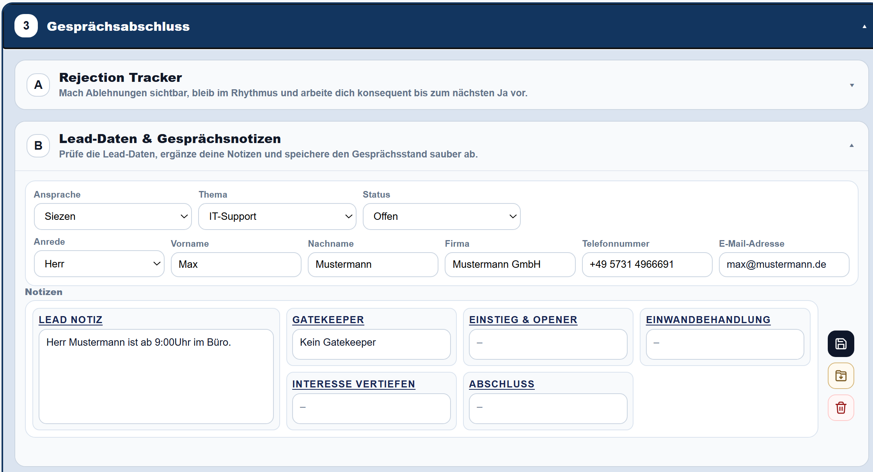
Task: Click the Lead Notiz text area
Action: [156, 376]
